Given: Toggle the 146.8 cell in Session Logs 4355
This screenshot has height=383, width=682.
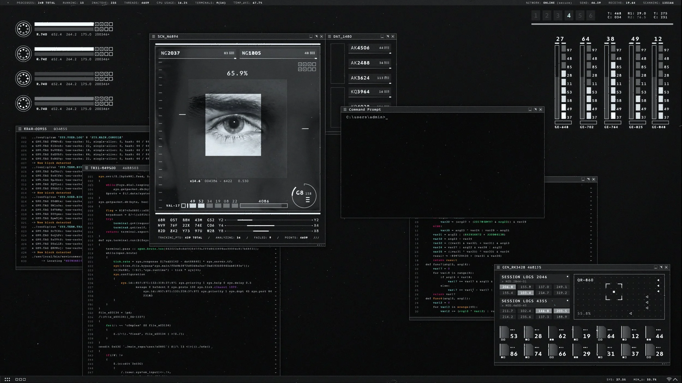Looking at the screenshot, I should [x=543, y=311].
